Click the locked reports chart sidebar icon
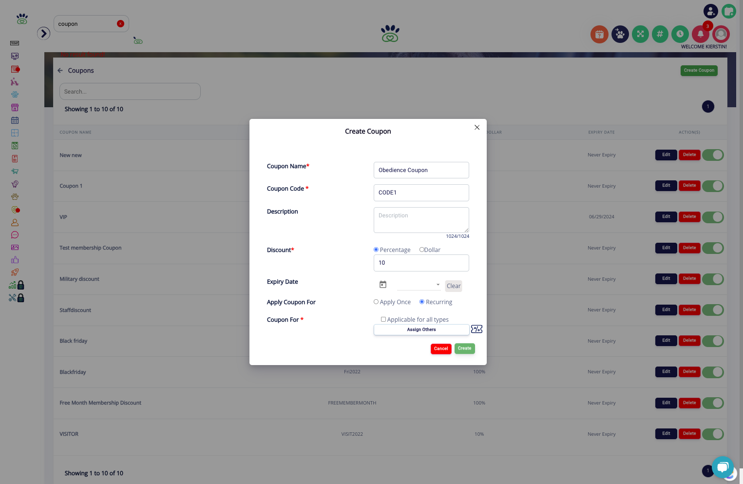743x484 pixels. 16,285
